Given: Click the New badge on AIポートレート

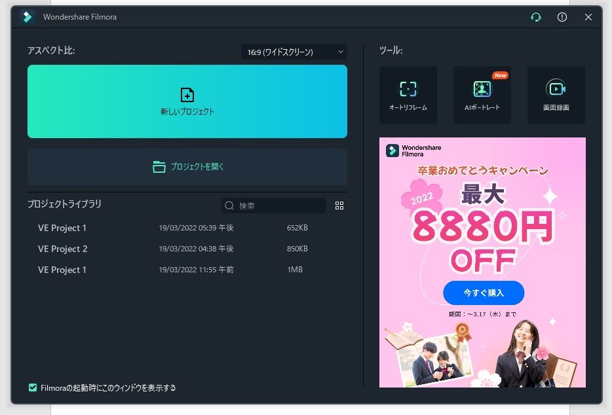Looking at the screenshot, I should pyautogui.click(x=500, y=75).
